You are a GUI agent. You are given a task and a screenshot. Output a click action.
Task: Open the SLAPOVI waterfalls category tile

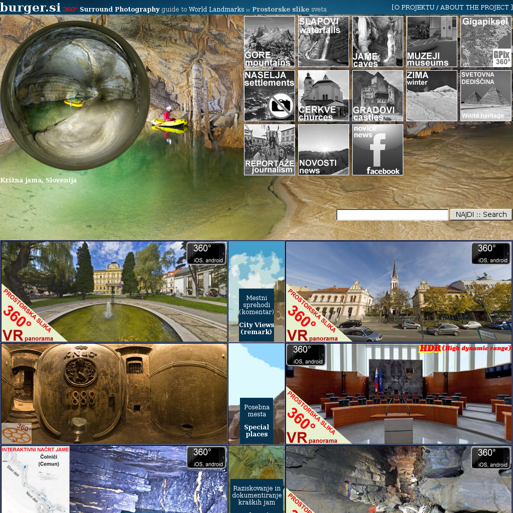point(324,42)
